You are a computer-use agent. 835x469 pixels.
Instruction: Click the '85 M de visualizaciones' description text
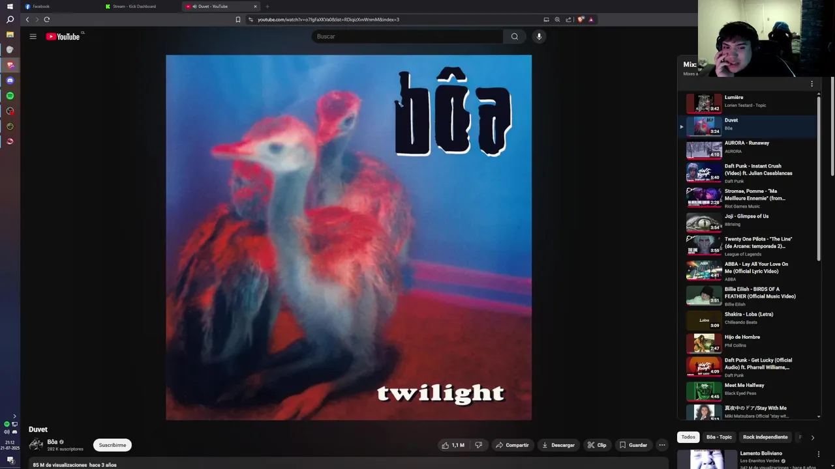(x=60, y=465)
